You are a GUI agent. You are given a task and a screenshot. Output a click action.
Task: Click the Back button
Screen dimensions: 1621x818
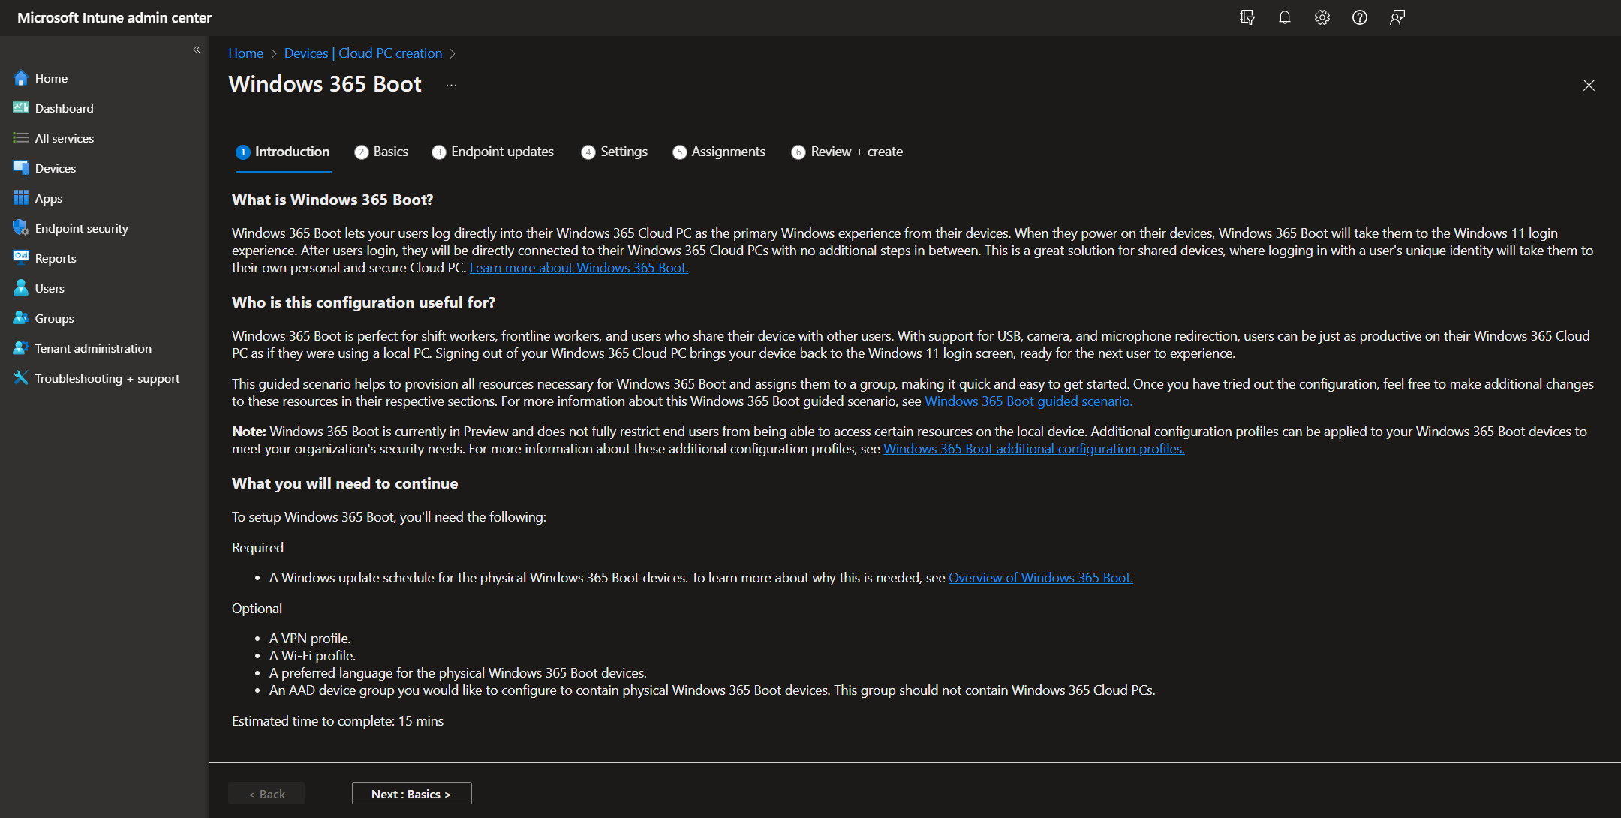pyautogui.click(x=266, y=794)
